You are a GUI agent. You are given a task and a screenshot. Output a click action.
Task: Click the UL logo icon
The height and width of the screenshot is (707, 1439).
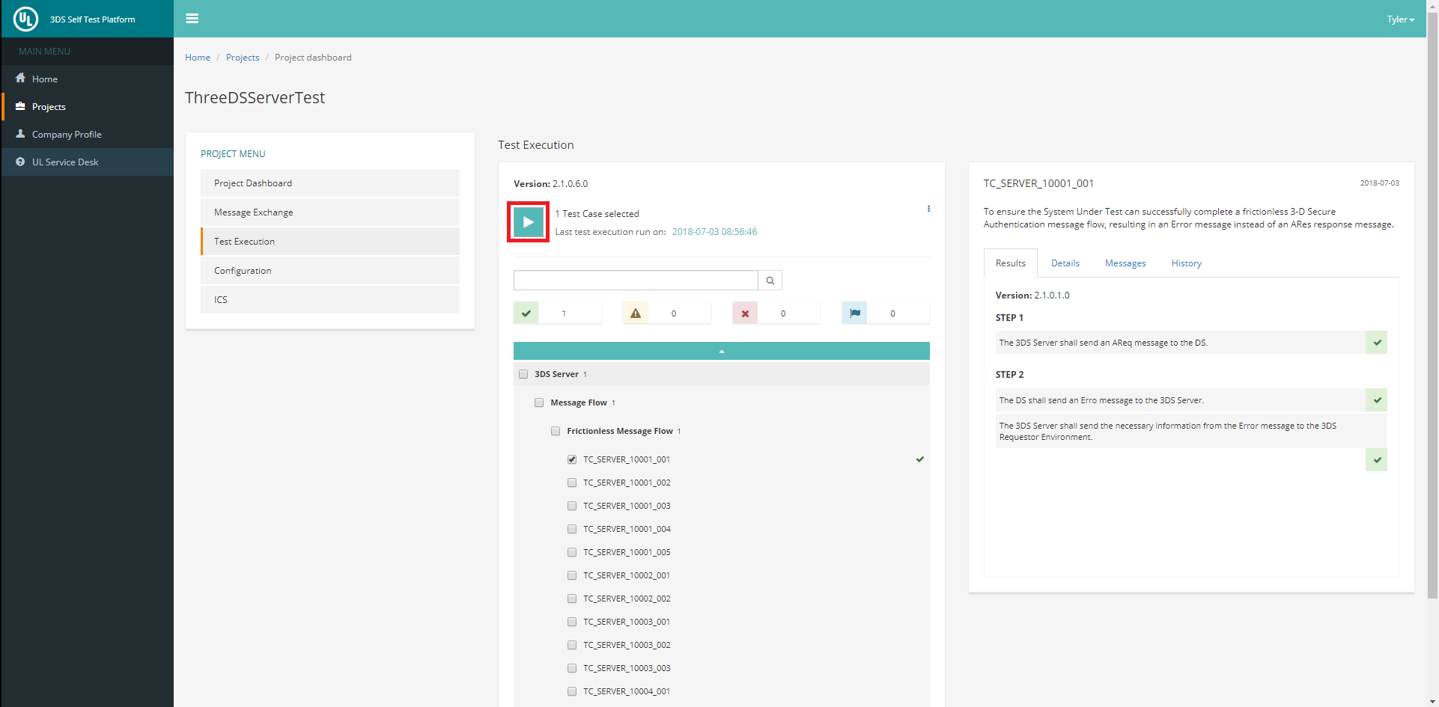click(25, 19)
